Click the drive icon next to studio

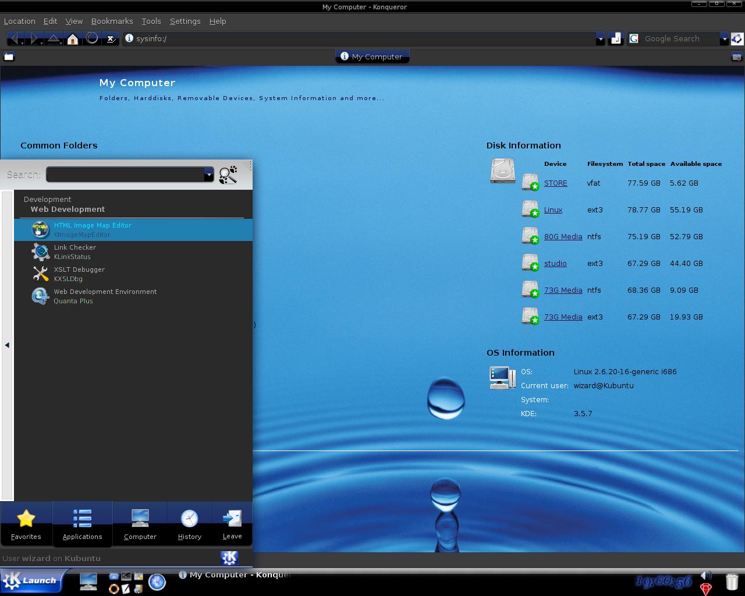tap(530, 262)
